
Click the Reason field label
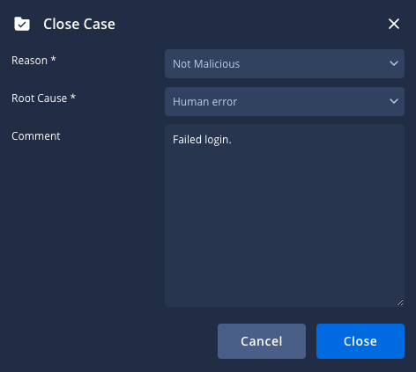(x=29, y=61)
